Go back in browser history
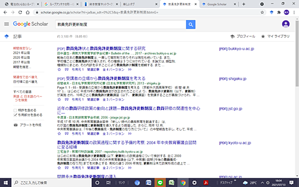The image size is (299, 187). [x=5, y=12]
